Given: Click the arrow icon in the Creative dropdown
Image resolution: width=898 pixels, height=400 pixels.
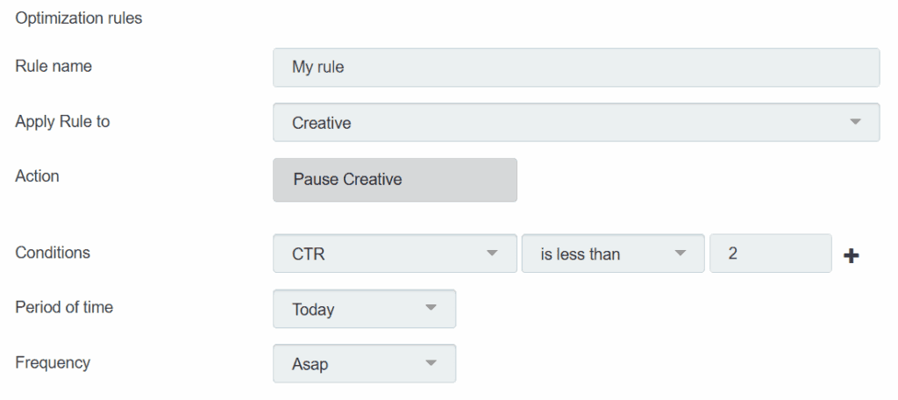Looking at the screenshot, I should click(856, 123).
